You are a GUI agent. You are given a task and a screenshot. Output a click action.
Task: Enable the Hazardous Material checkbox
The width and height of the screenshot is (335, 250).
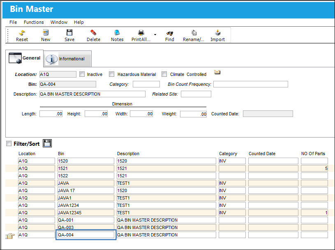(x=111, y=74)
